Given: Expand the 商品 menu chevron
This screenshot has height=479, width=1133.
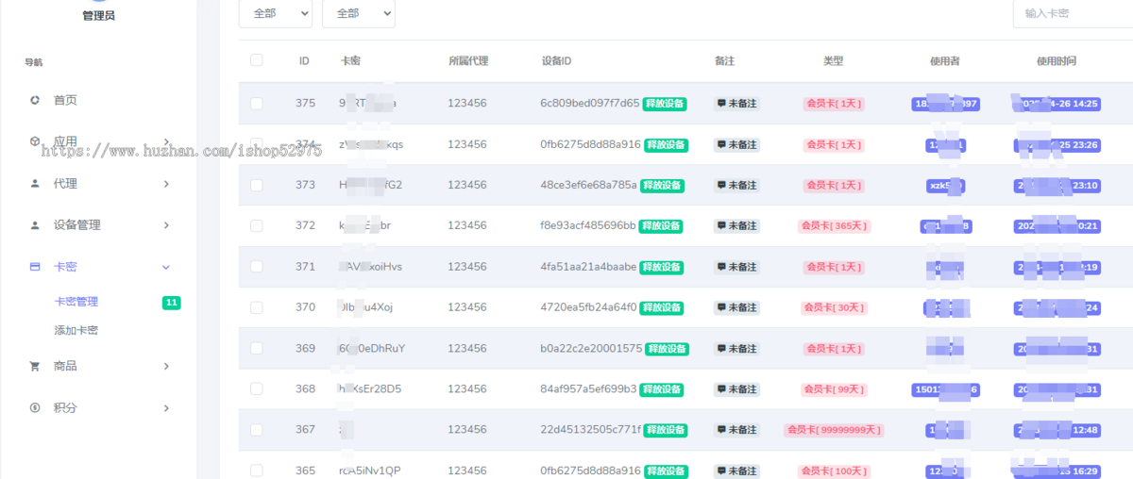Looking at the screenshot, I should click(167, 366).
